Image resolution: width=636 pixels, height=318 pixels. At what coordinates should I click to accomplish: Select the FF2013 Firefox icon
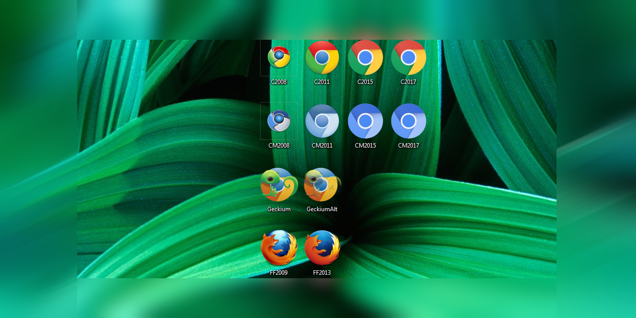point(321,247)
